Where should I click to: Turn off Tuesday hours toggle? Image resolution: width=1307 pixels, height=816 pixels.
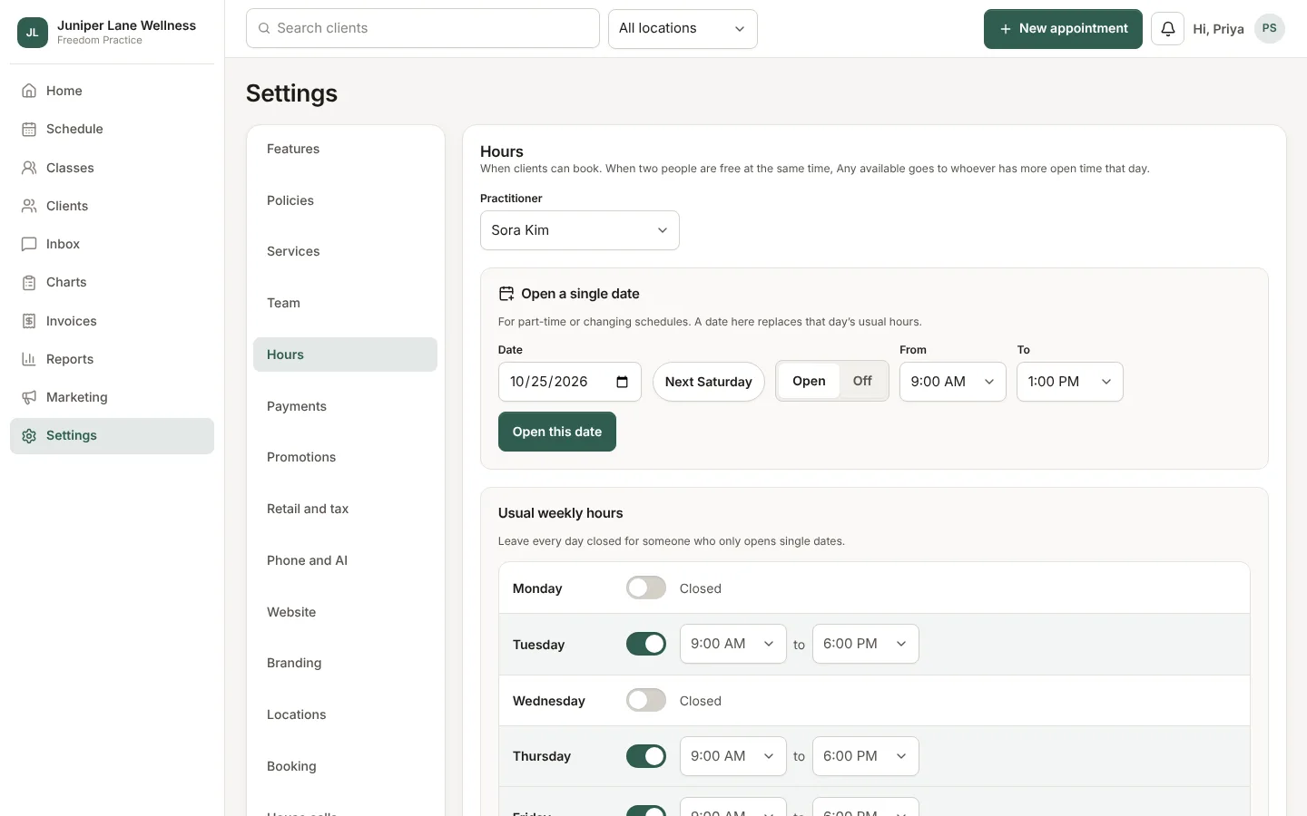pyautogui.click(x=646, y=644)
